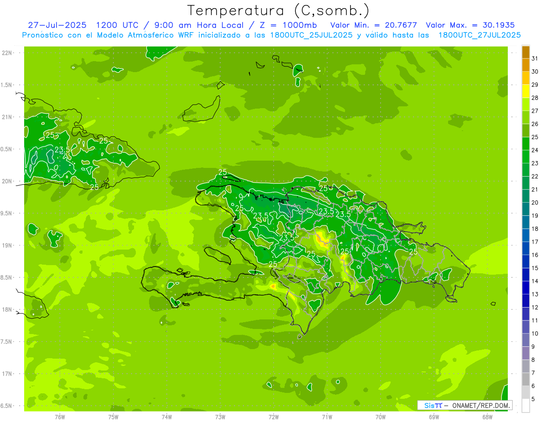Click the '75W' longitude axis label
This screenshot has height=423, width=547.
coord(114,417)
